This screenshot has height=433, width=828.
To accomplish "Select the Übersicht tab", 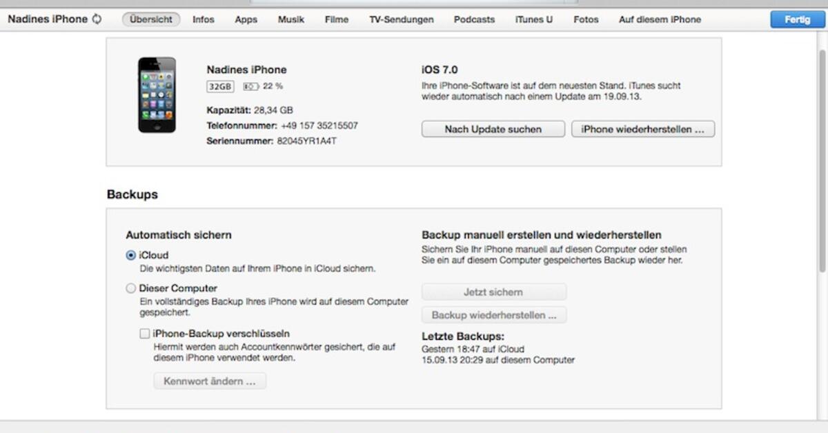I will click(151, 19).
